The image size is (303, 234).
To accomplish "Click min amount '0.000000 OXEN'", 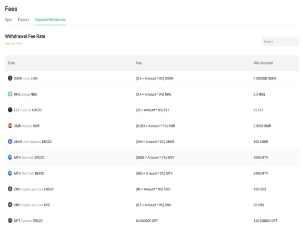I will coord(265,78).
